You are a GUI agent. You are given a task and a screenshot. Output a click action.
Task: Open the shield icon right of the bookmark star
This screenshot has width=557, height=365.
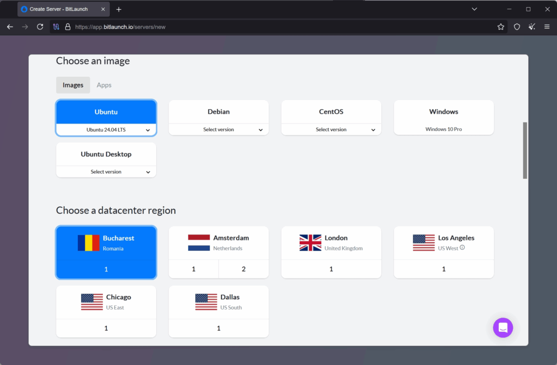(517, 27)
